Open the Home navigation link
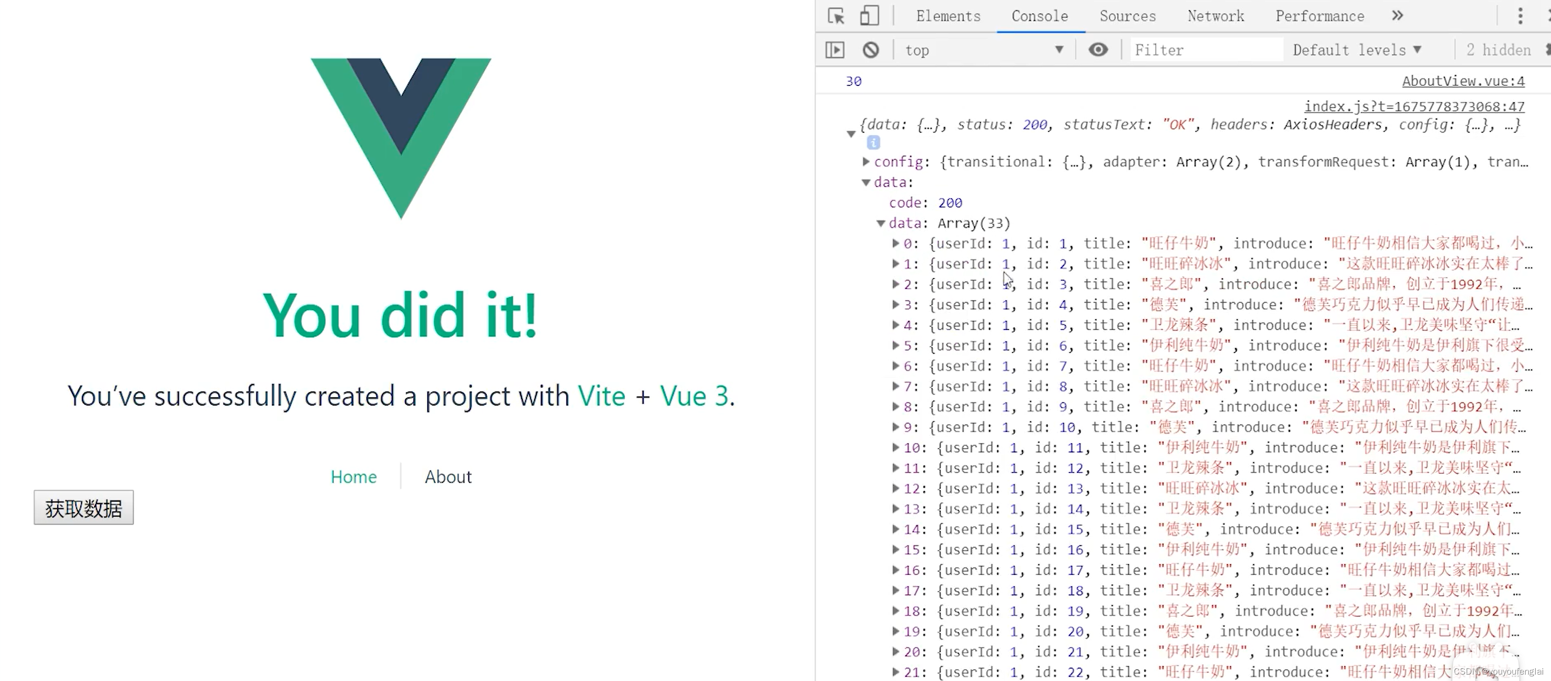The image size is (1551, 681). [x=353, y=476]
